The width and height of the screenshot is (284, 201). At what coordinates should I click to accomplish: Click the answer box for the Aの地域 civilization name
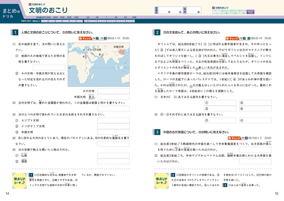49,68
